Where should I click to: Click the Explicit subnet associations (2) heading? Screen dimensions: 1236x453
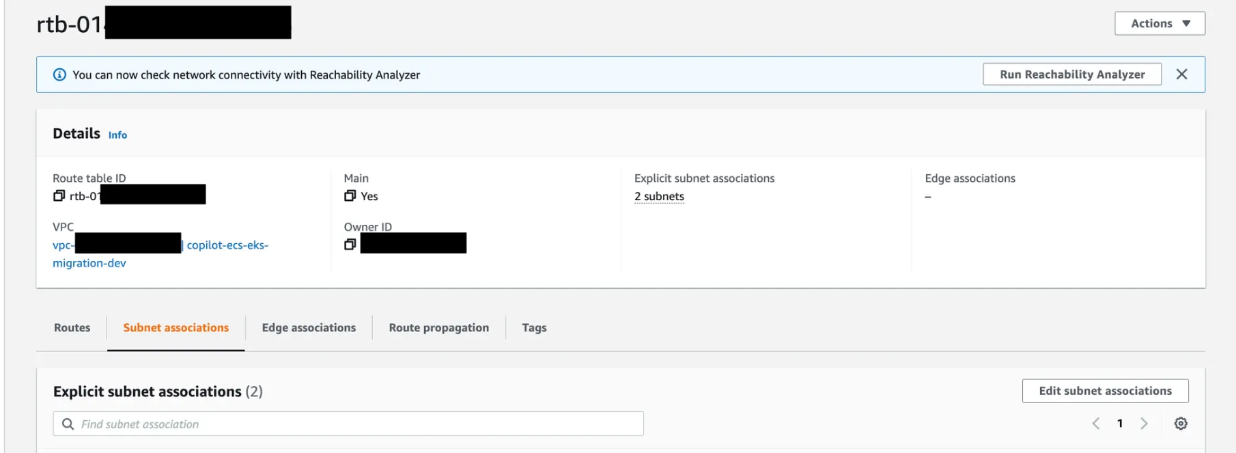(158, 392)
